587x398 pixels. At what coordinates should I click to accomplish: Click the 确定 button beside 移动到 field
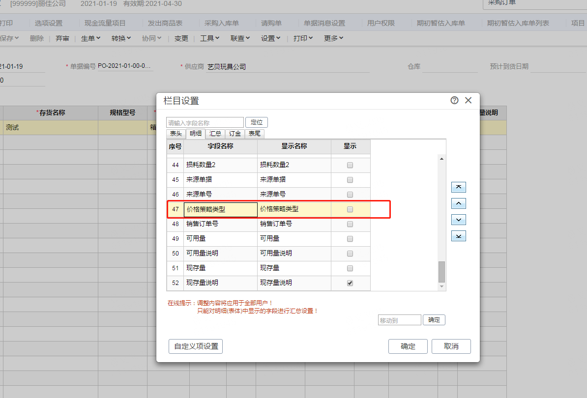point(434,320)
